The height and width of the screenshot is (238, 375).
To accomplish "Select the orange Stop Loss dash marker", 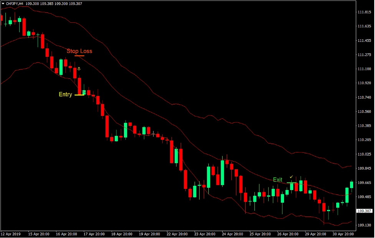I will click(x=79, y=56).
